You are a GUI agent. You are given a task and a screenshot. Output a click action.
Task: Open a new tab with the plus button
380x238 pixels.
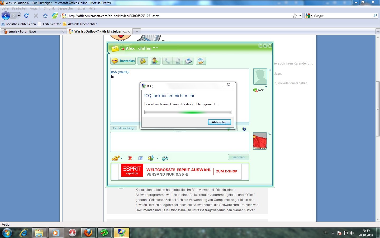coord(137,31)
